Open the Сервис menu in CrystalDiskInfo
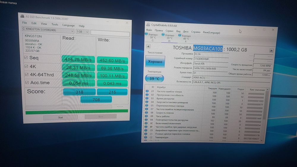 [x=170, y=31]
